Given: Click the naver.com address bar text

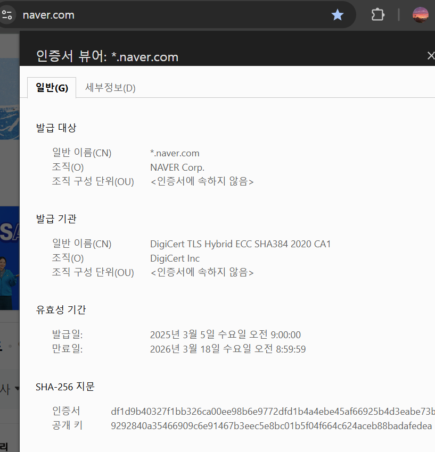Looking at the screenshot, I should (48, 15).
